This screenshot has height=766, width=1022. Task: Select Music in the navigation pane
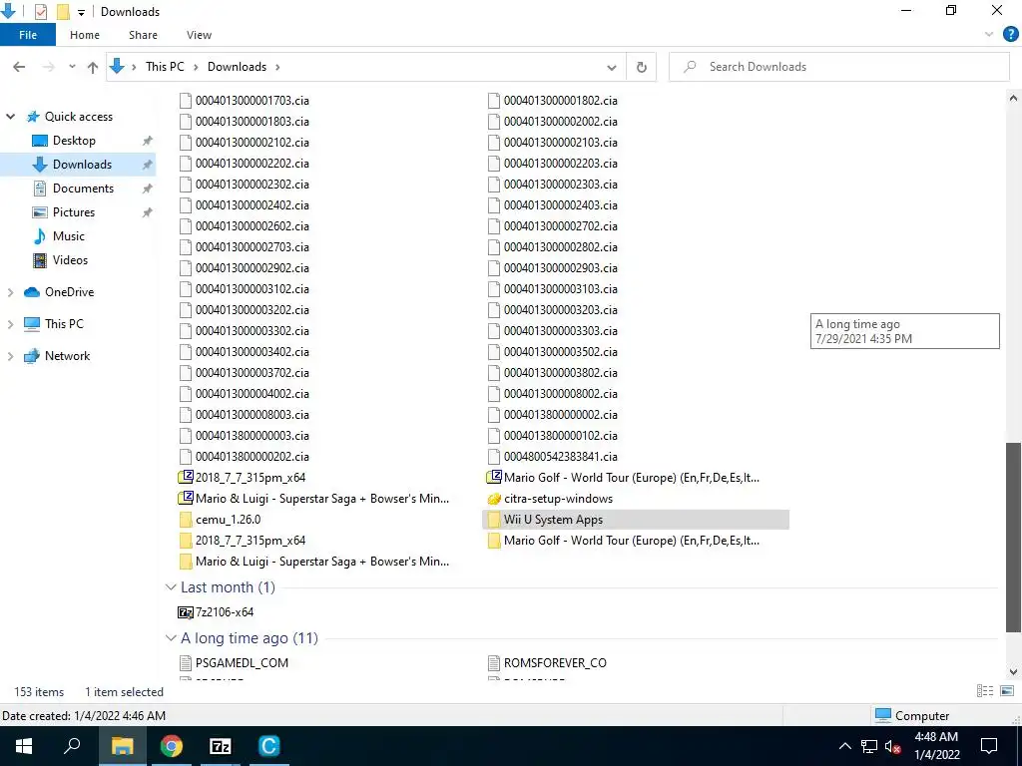[x=69, y=236]
